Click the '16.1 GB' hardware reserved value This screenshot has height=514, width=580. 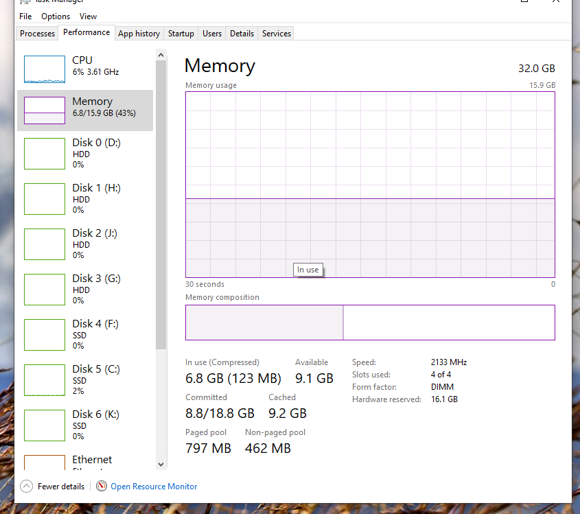pyautogui.click(x=444, y=399)
